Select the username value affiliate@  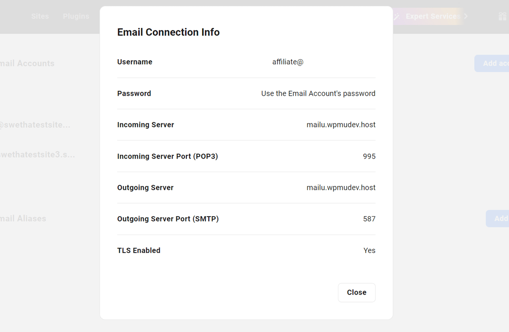pos(287,62)
